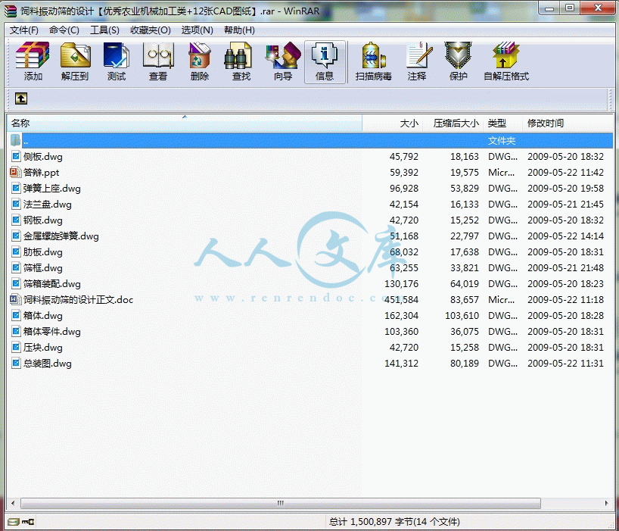Click the scrollbar right arrow

pyautogui.click(x=607, y=503)
